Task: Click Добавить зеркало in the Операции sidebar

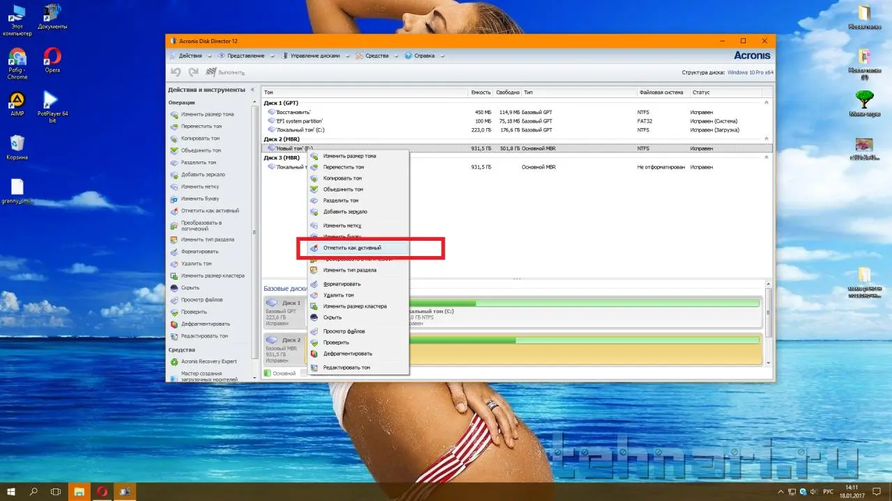Action: point(198,175)
